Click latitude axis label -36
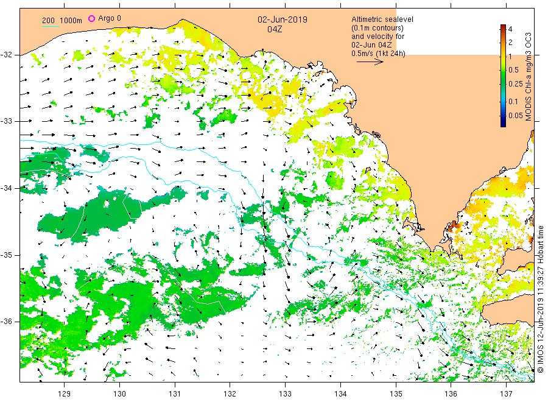The width and height of the screenshot is (548, 402). 6,322
